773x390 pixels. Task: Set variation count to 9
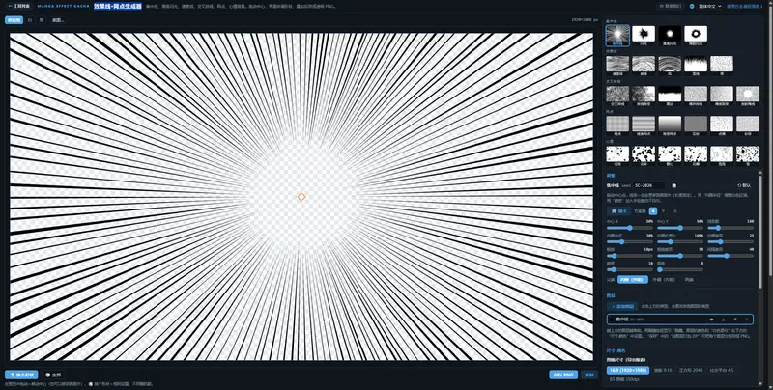pyautogui.click(x=663, y=210)
